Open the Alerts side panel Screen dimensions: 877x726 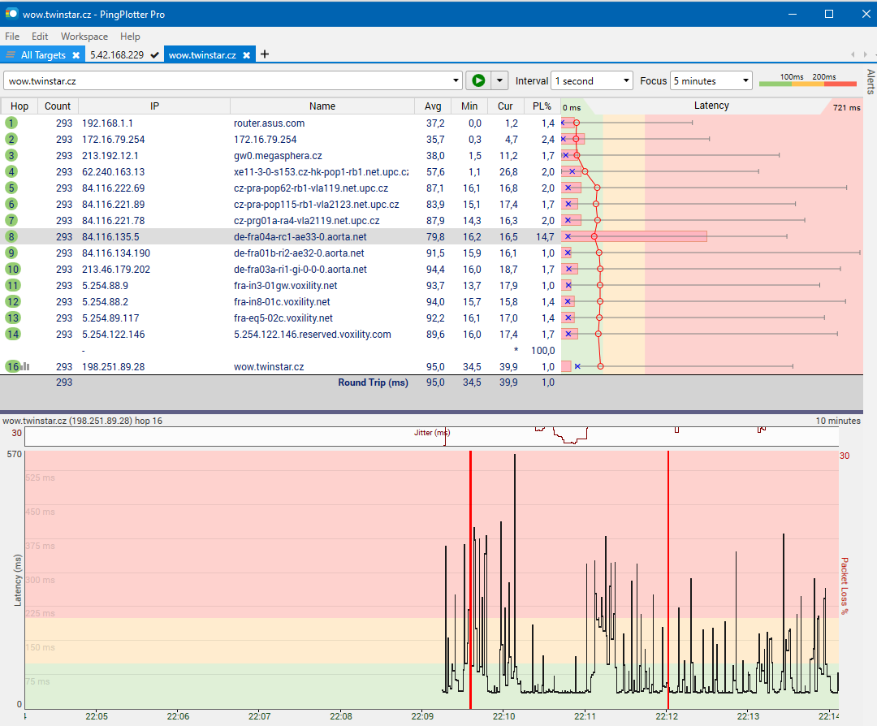tap(870, 82)
